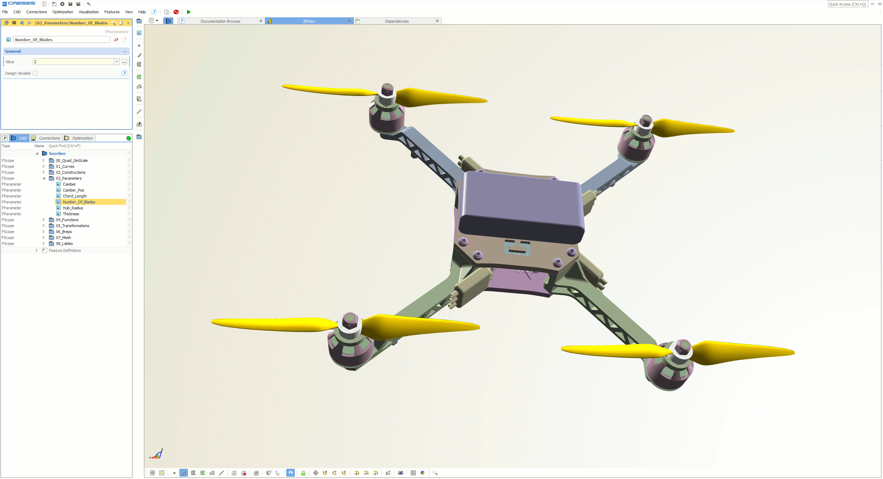Take a screenshot with the camera icon

400,473
